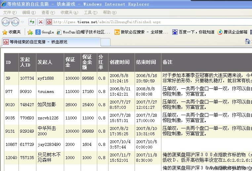252x171 pixels.
Task: Open the 收藏夹(A) menu
Action: coord(69,13)
